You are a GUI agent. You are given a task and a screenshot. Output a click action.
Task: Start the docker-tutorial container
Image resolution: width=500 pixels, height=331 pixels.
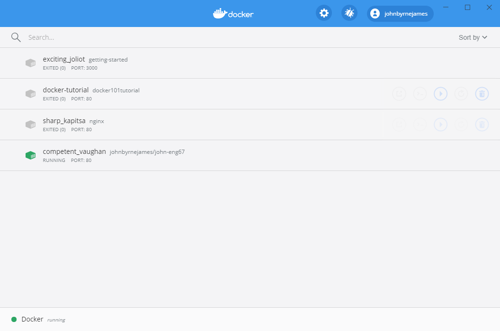tap(441, 94)
